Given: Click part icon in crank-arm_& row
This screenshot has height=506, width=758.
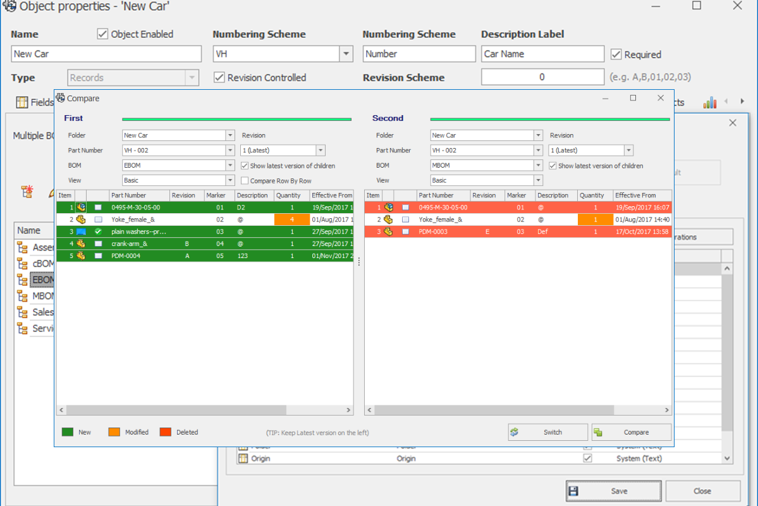Looking at the screenshot, I should (x=81, y=244).
